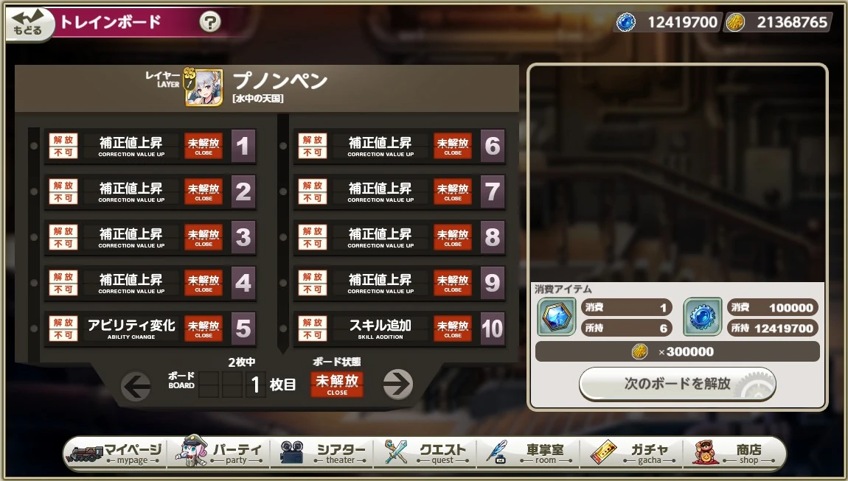Viewport: 848px width, 481px height.
Task: Toggle the ボード状態 未解放 CLOSE indicator
Action: [x=337, y=384]
